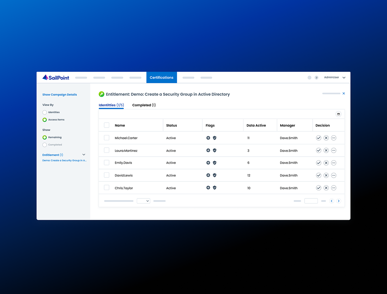This screenshot has width=387, height=294.
Task: Click the SailPoint logo
Action: pos(56,78)
